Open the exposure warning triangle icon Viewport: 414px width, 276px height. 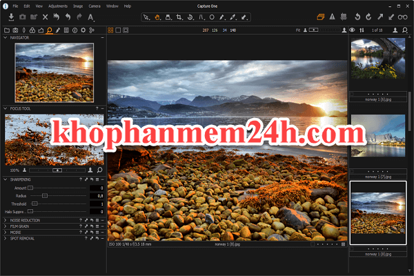point(333,17)
